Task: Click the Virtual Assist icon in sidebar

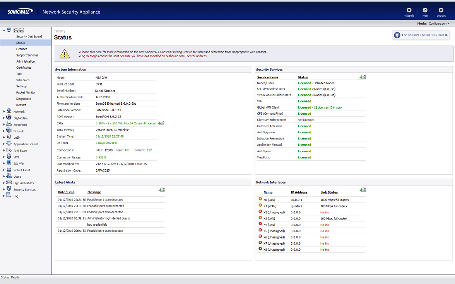Action: [9, 170]
